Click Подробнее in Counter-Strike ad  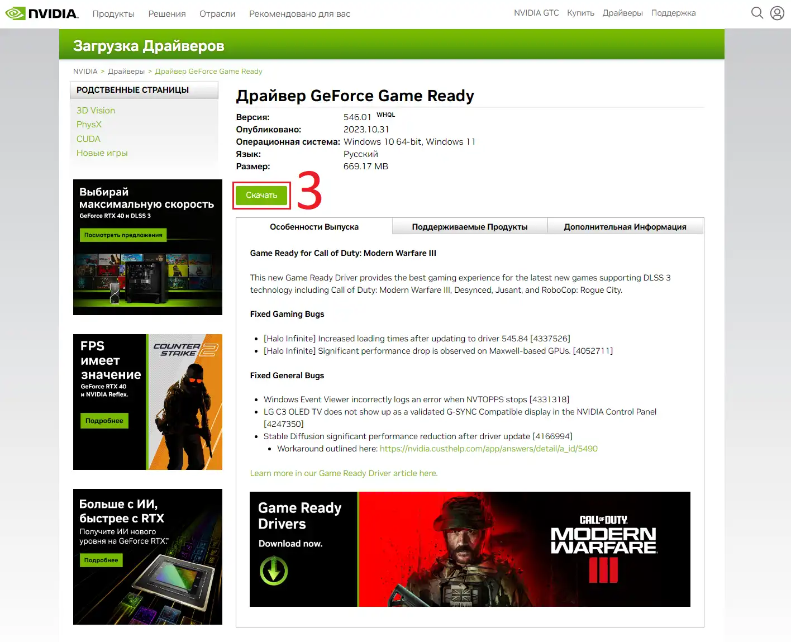coord(104,421)
